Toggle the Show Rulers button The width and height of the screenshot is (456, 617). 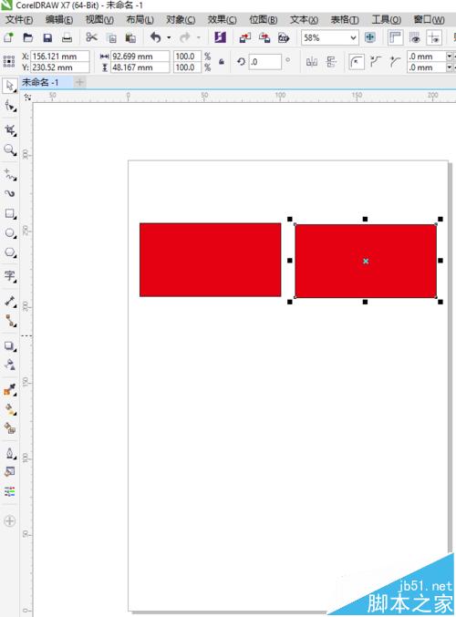click(396, 37)
